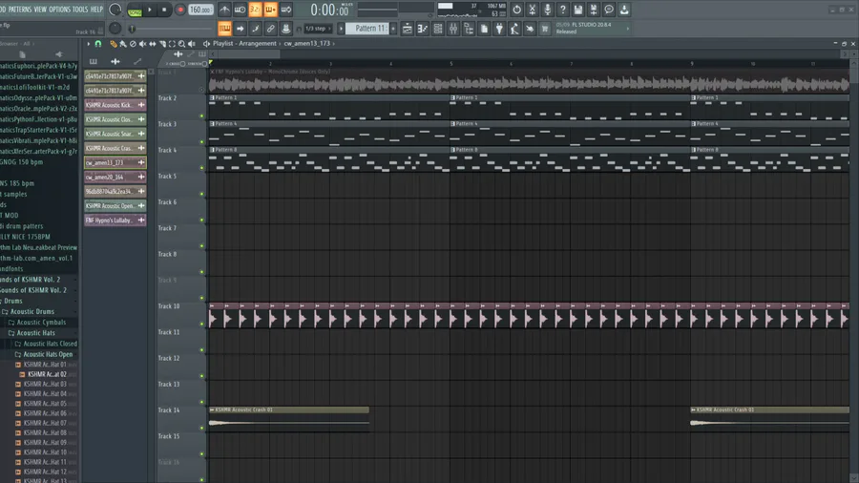Open the shopping cart content library

coord(545,29)
